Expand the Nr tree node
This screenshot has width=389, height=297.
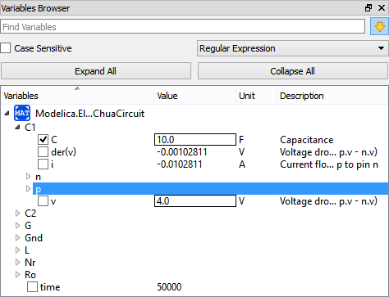[17, 263]
